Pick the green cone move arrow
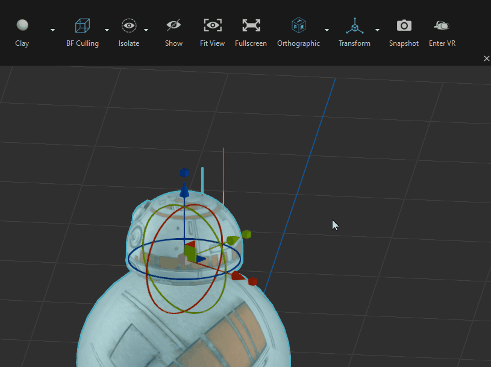The width and height of the screenshot is (491, 367). click(x=233, y=240)
